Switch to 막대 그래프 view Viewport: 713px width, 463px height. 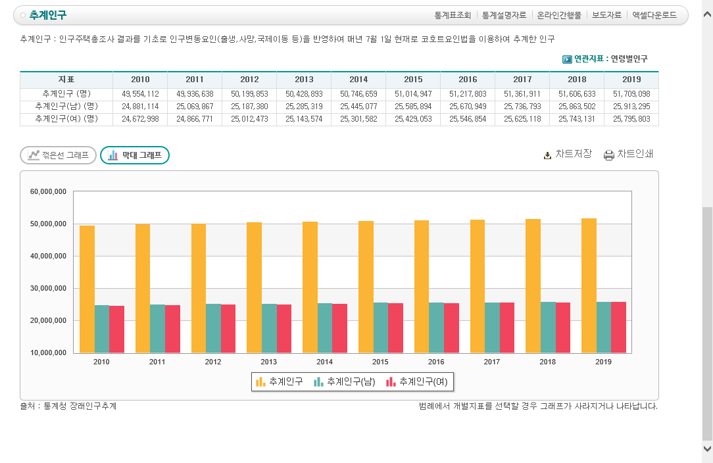point(135,155)
